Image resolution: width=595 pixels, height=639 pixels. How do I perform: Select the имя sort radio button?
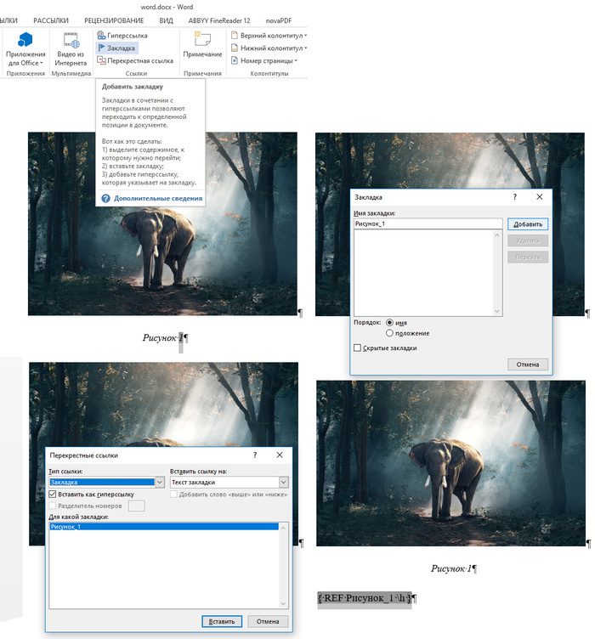(x=389, y=322)
